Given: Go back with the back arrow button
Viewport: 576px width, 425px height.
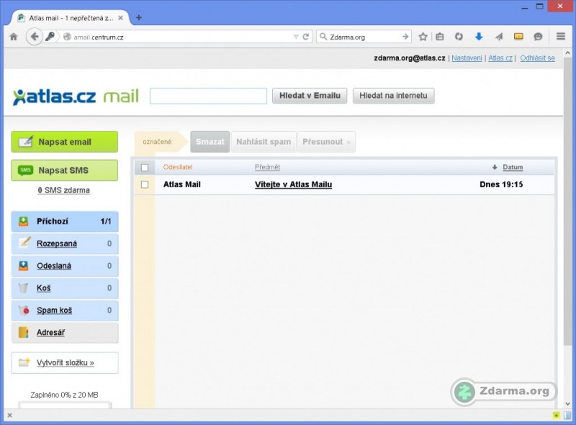Looking at the screenshot, I should (34, 37).
